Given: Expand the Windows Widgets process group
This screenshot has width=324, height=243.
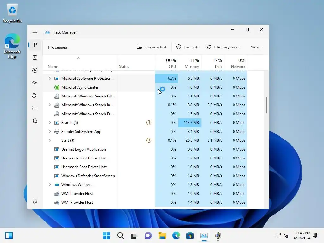Looking at the screenshot, I should click(x=50, y=185).
